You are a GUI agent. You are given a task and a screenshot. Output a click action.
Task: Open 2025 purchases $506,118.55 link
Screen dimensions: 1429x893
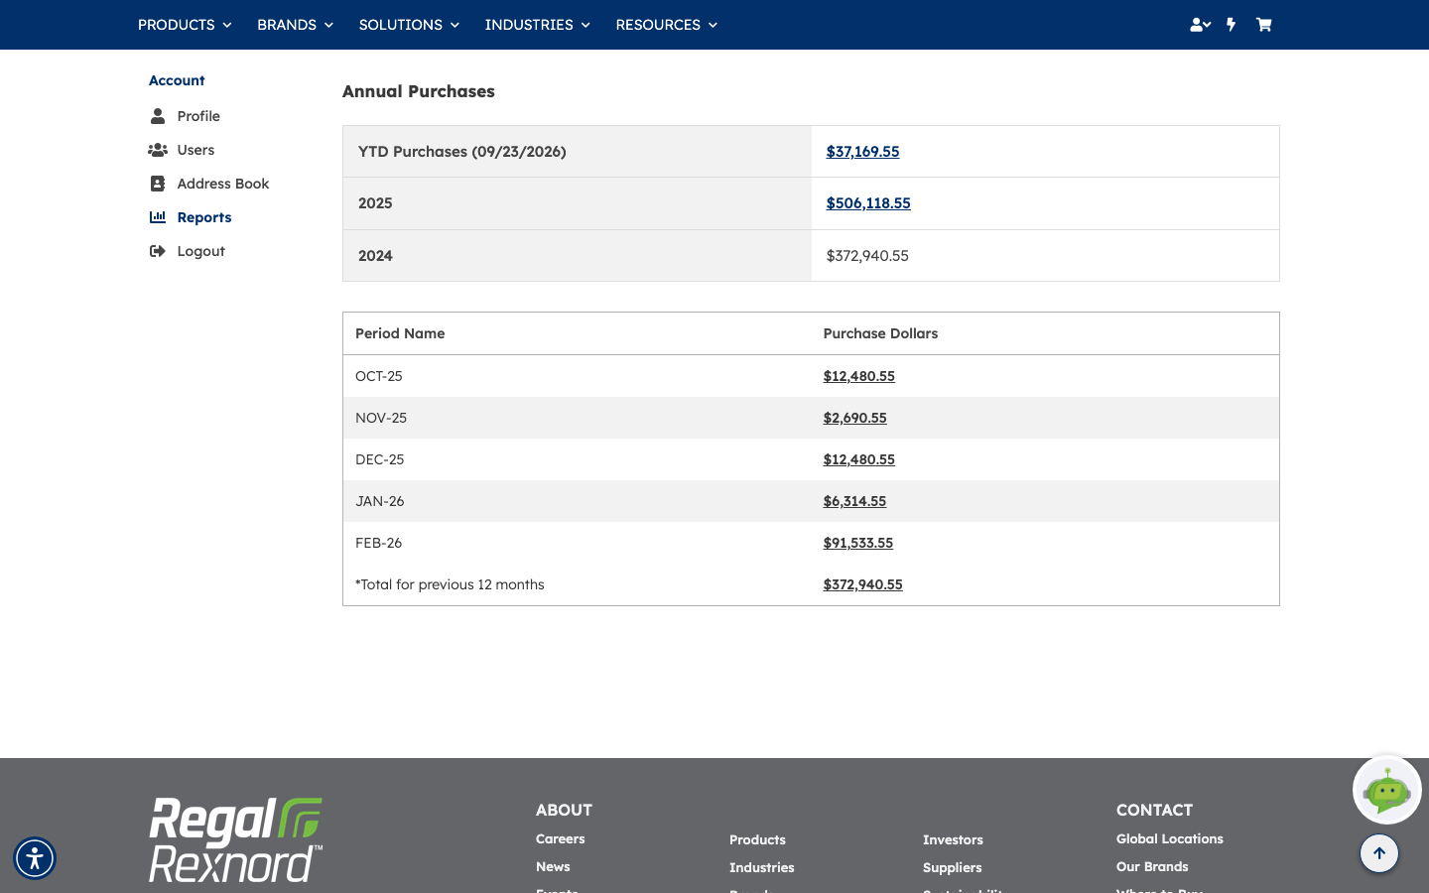(x=868, y=203)
